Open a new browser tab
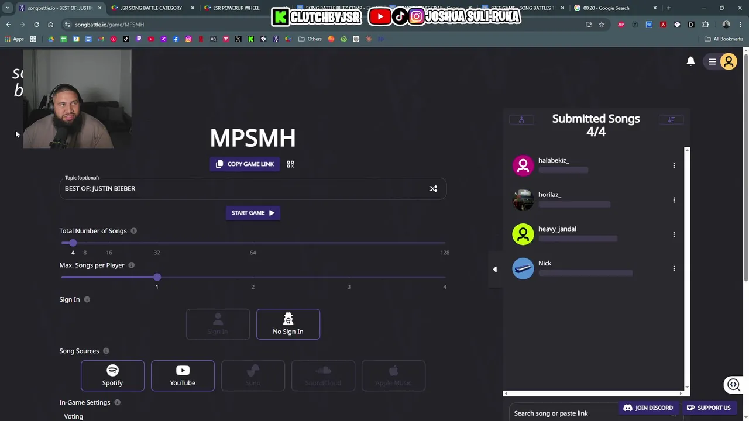Viewport: 749px width, 421px height. pos(669,8)
